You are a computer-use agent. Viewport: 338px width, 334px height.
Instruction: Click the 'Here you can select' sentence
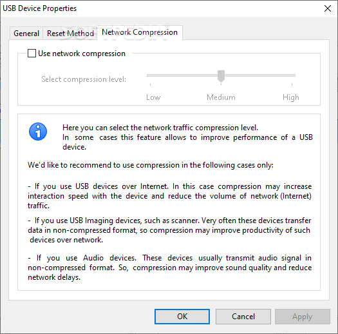click(x=160, y=128)
